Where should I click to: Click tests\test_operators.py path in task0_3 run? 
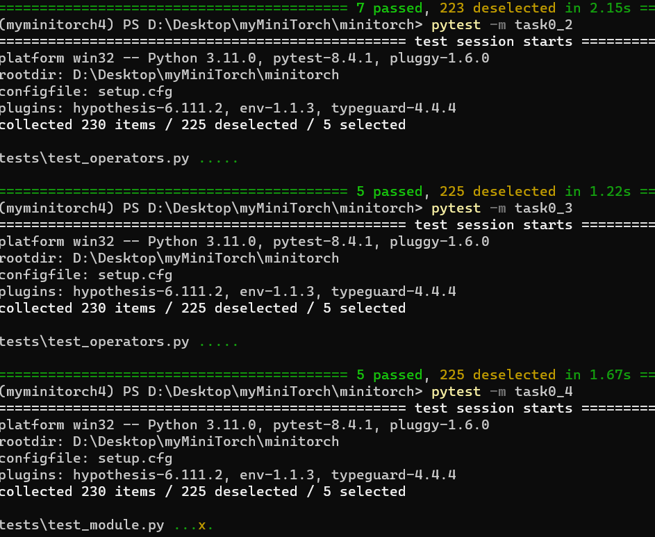94,342
